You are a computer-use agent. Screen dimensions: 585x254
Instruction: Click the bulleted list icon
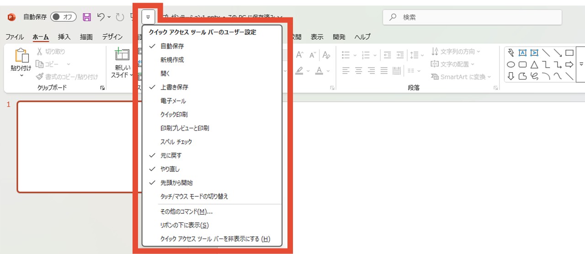click(346, 55)
